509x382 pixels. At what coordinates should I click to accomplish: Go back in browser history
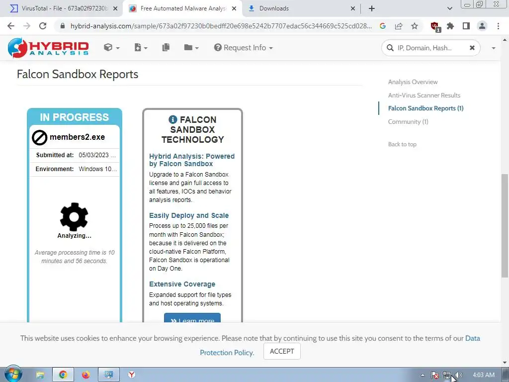[x=11, y=26]
